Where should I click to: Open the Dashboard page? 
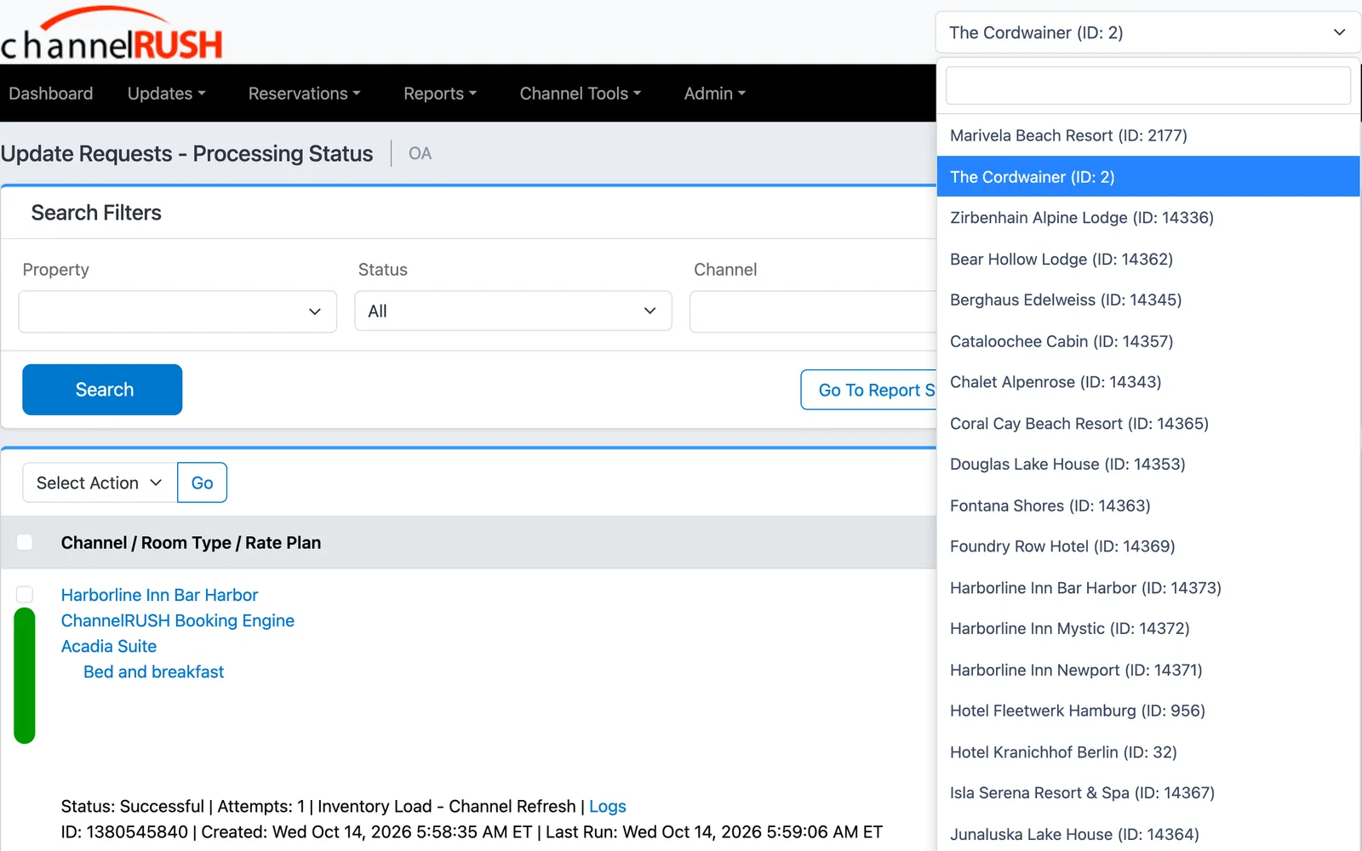tap(51, 94)
